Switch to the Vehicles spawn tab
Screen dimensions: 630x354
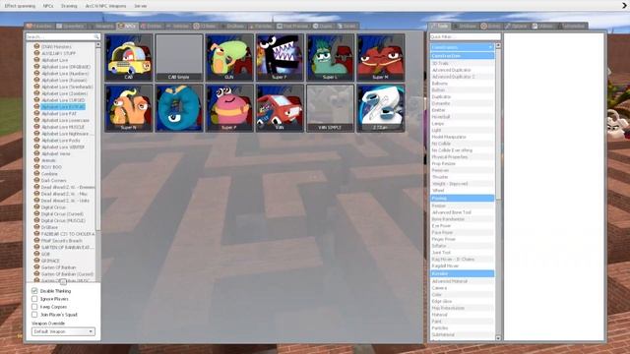click(177, 27)
